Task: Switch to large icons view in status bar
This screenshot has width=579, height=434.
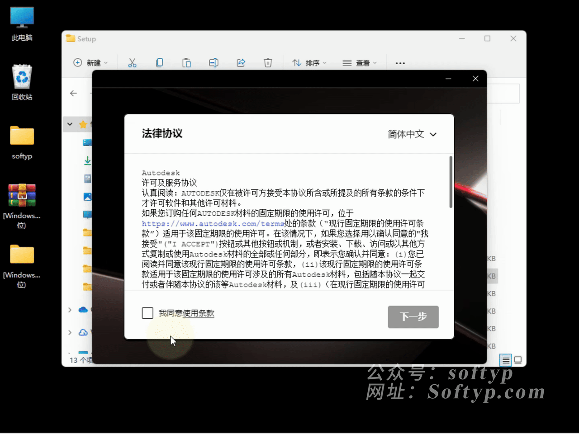Action: pyautogui.click(x=518, y=360)
